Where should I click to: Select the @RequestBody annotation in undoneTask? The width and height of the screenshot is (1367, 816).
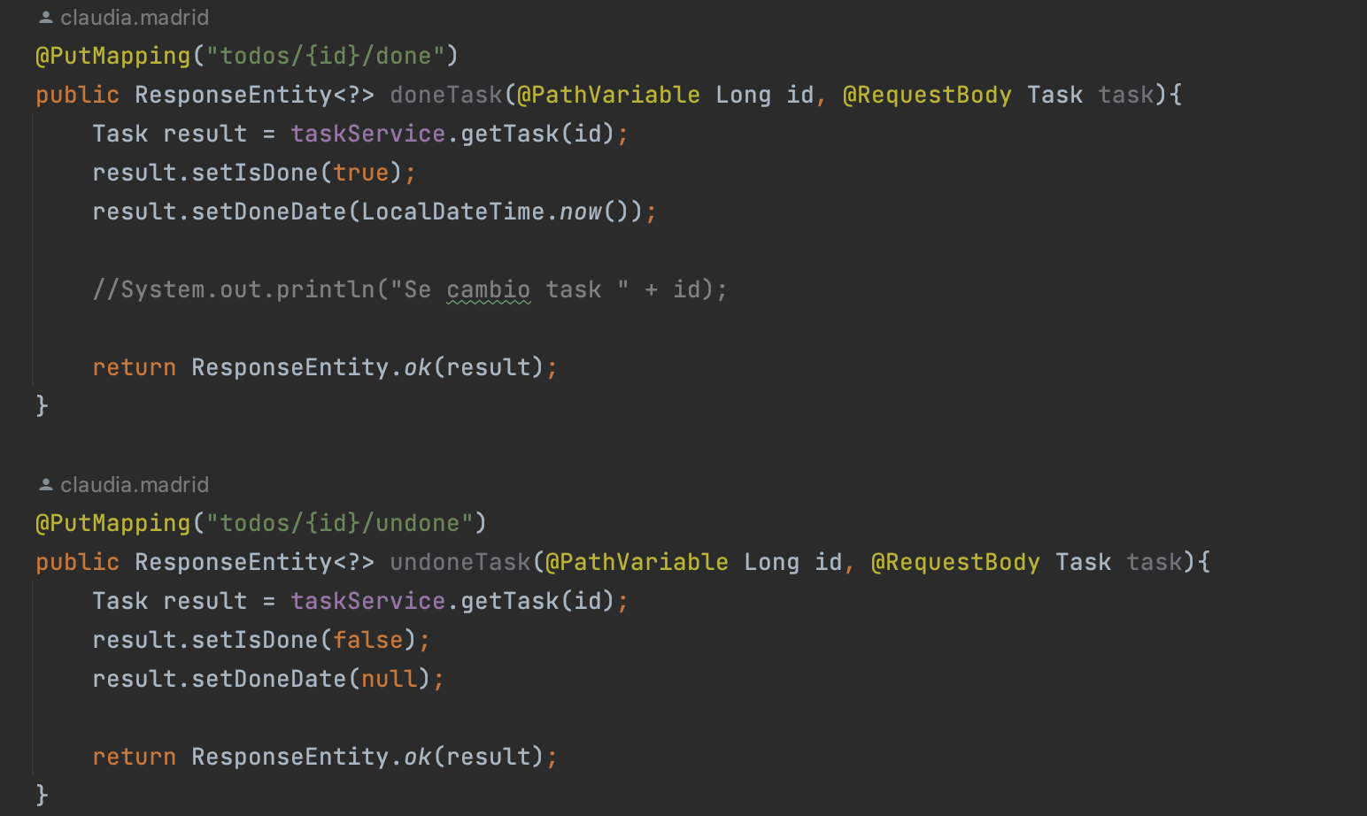955,561
